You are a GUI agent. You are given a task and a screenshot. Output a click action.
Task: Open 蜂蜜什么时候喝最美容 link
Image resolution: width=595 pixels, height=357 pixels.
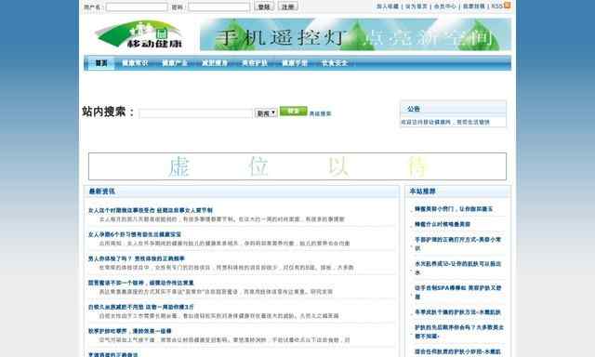[443, 224]
